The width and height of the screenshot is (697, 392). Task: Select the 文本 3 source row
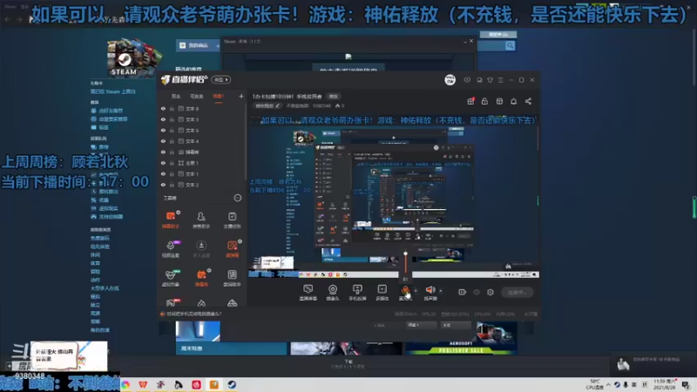click(x=202, y=119)
